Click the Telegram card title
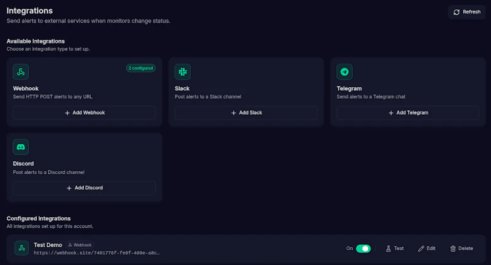 pyautogui.click(x=349, y=88)
